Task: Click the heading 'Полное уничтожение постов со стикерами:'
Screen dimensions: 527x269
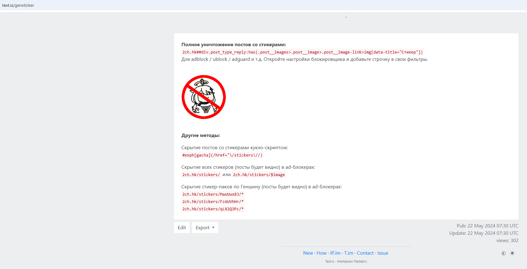Action: 233,45
